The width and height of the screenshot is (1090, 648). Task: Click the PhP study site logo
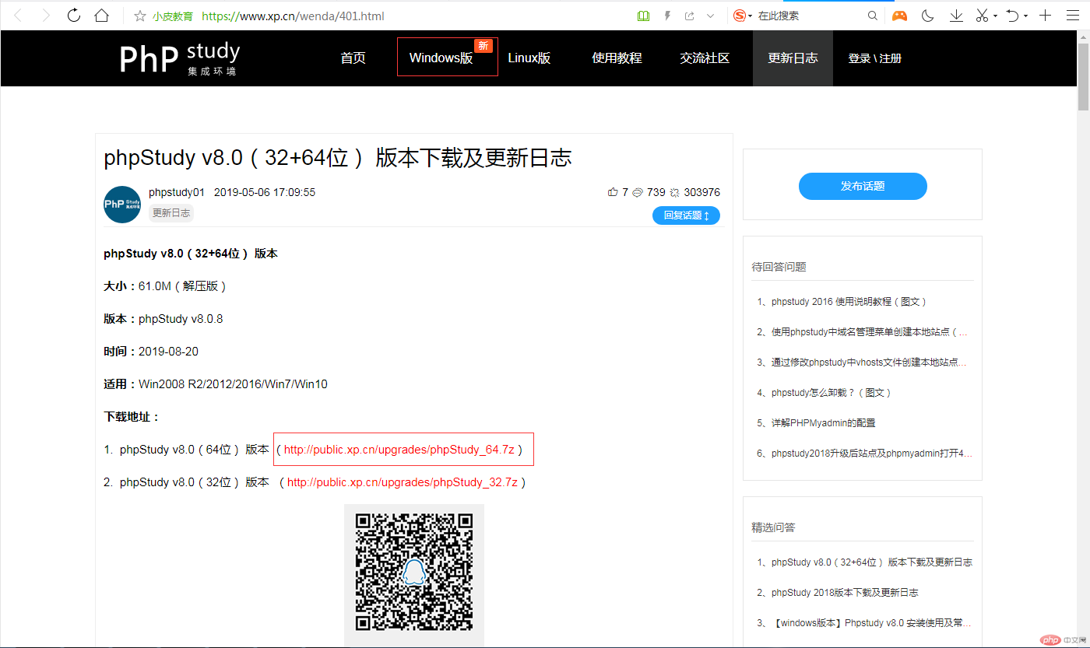180,58
